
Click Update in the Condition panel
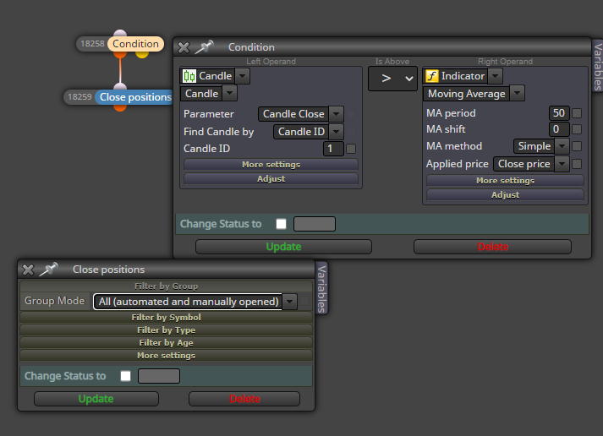[x=283, y=247]
